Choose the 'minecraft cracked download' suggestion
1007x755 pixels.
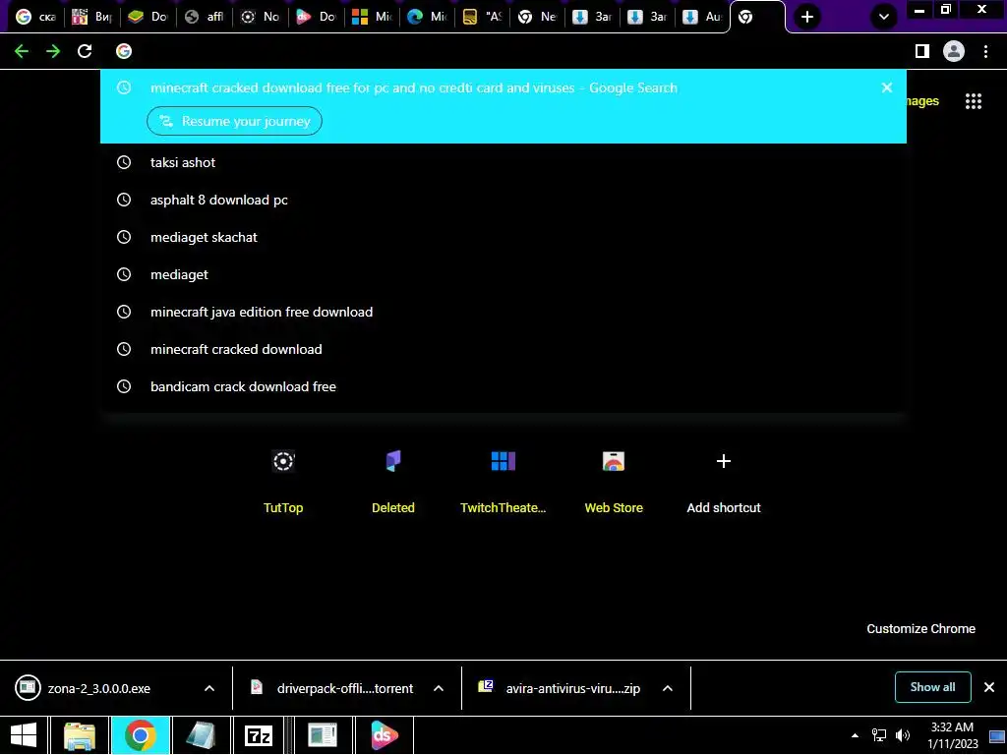coord(503,349)
